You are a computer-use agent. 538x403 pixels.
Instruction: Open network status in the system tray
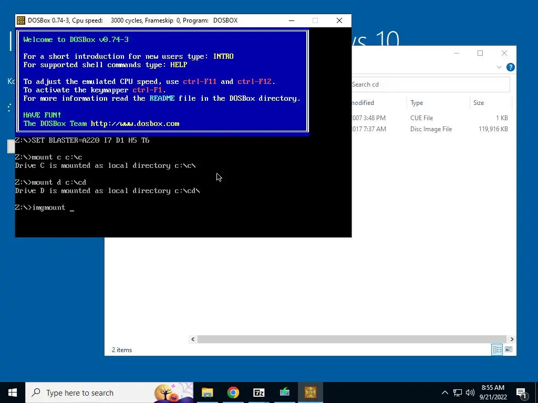pyautogui.click(x=458, y=393)
